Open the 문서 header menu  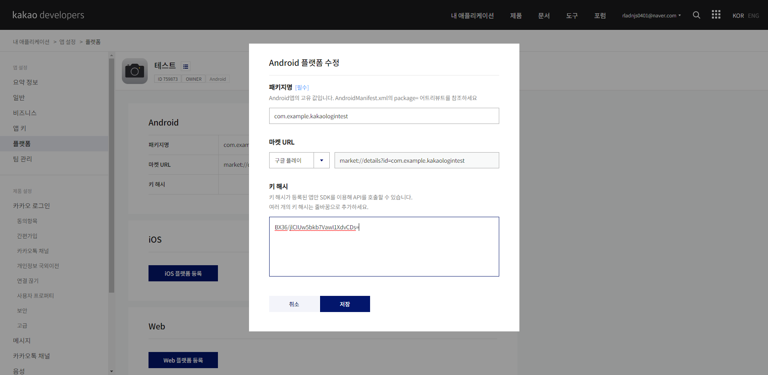[x=544, y=15]
